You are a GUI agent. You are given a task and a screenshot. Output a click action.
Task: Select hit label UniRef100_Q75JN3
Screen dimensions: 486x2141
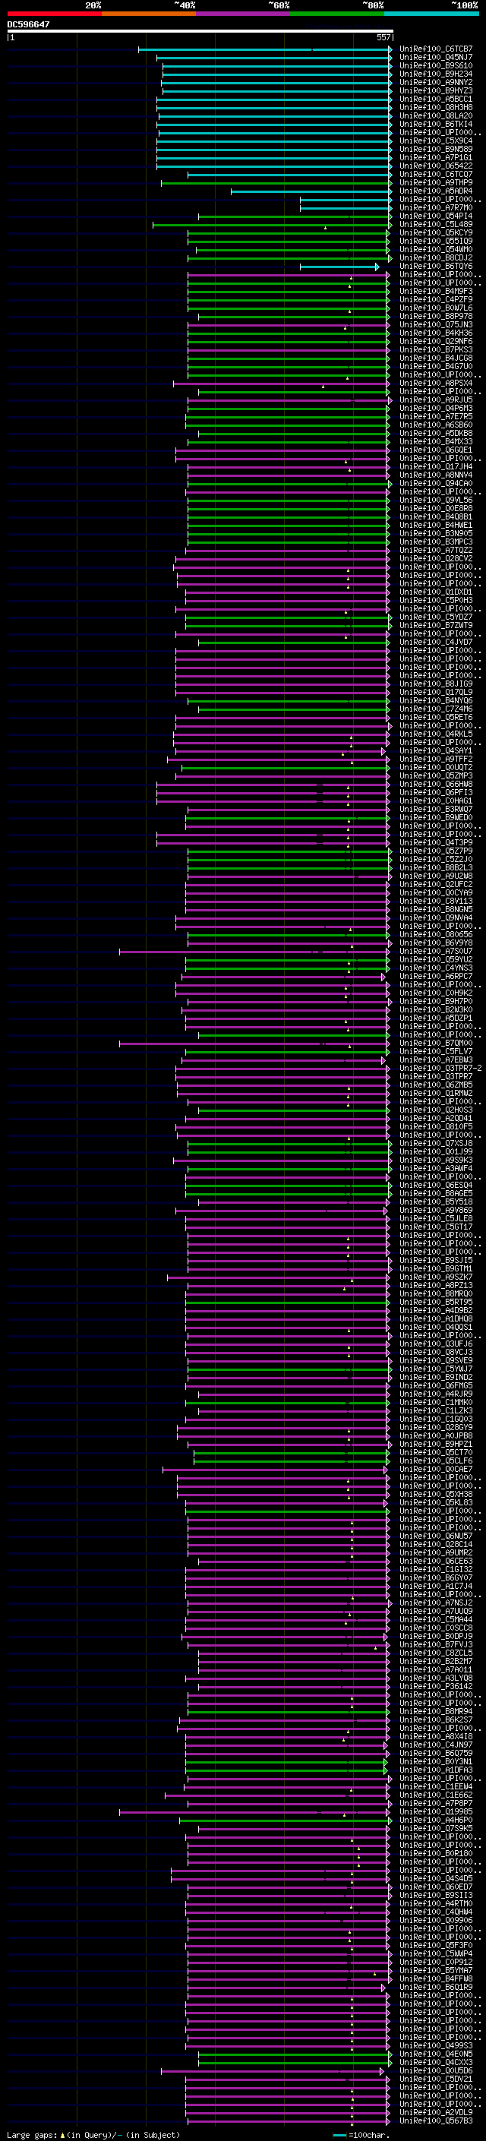pyautogui.click(x=435, y=325)
